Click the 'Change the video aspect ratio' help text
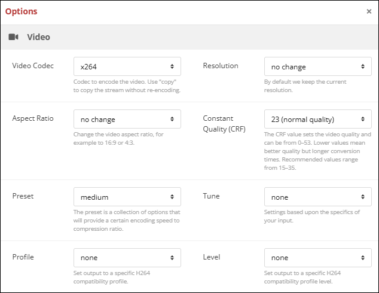 pos(118,139)
